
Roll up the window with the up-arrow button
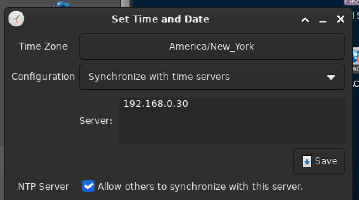point(305,19)
